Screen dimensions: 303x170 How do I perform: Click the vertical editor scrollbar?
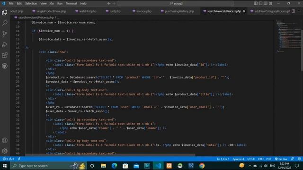pyautogui.click(x=302, y=50)
